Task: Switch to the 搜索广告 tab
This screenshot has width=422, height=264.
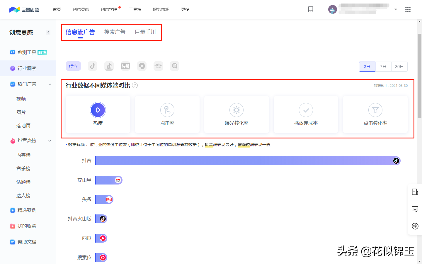Action: [x=115, y=32]
